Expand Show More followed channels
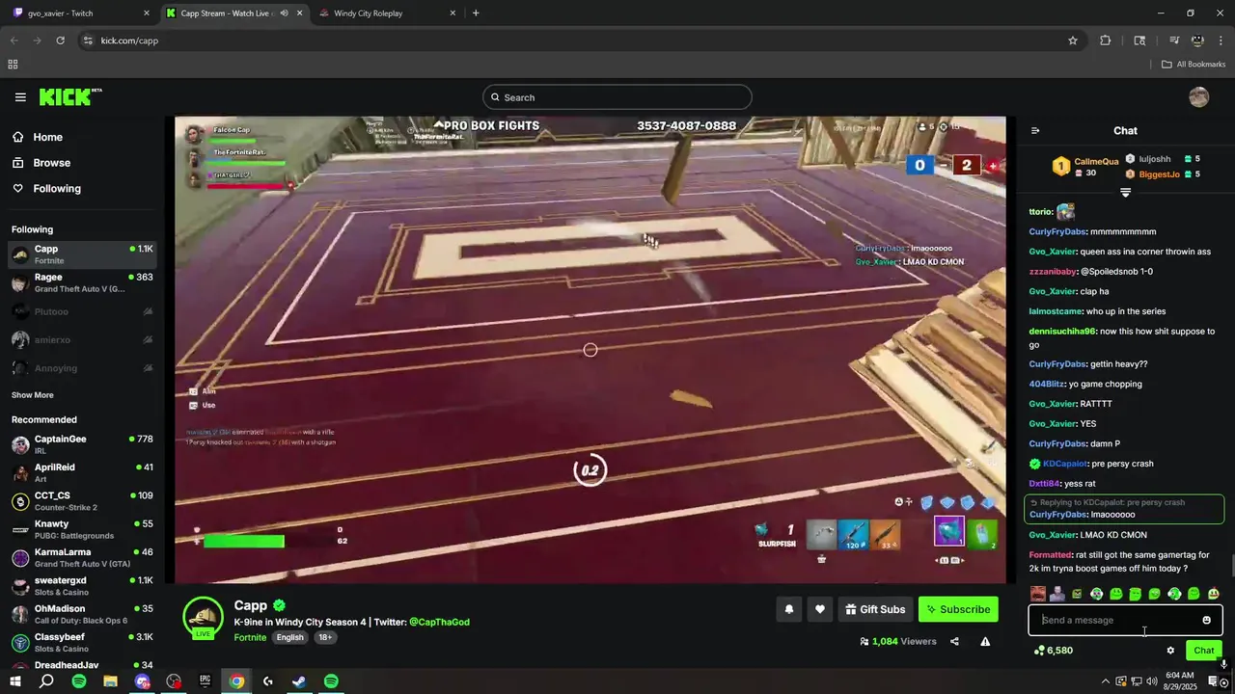Image resolution: width=1235 pixels, height=694 pixels. coord(33,395)
